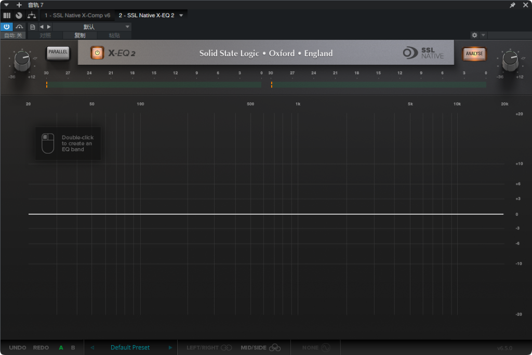Enable the PARALLEL mode button
This screenshot has width=532, height=355.
[x=58, y=53]
